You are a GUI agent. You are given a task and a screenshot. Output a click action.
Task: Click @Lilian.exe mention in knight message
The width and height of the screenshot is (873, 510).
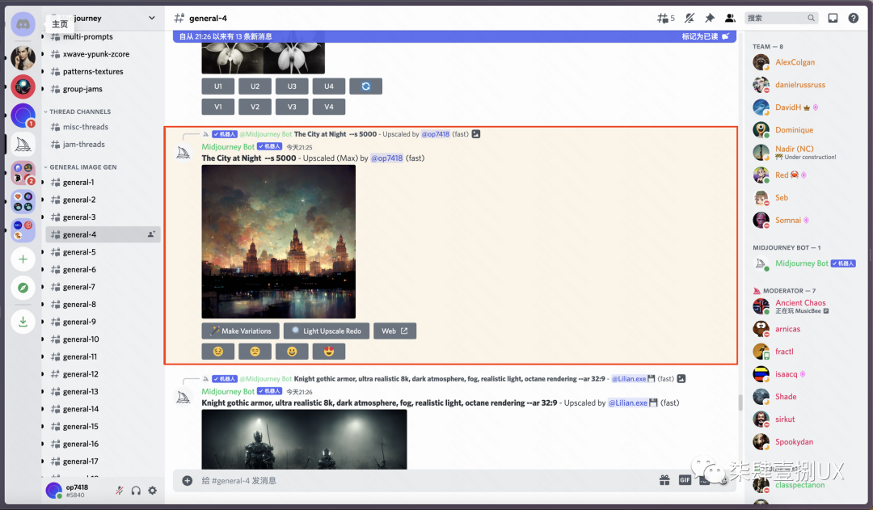tap(632, 403)
